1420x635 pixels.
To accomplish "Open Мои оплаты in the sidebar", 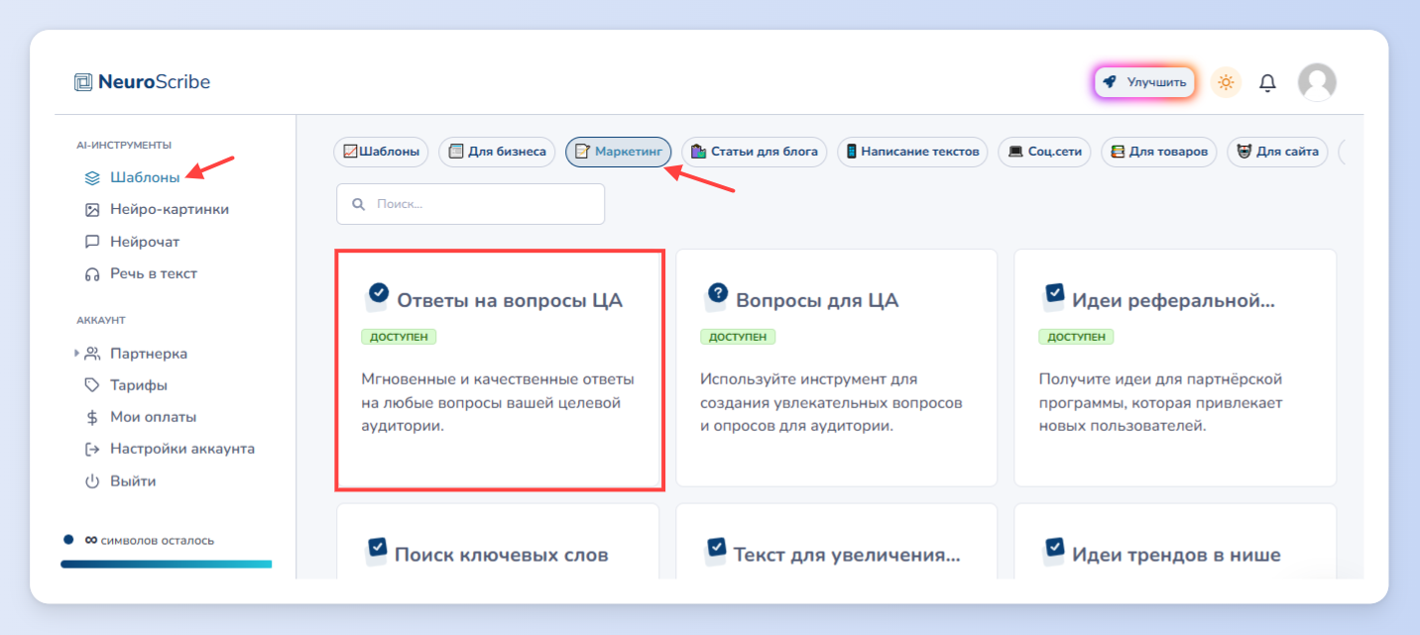I will pos(154,417).
